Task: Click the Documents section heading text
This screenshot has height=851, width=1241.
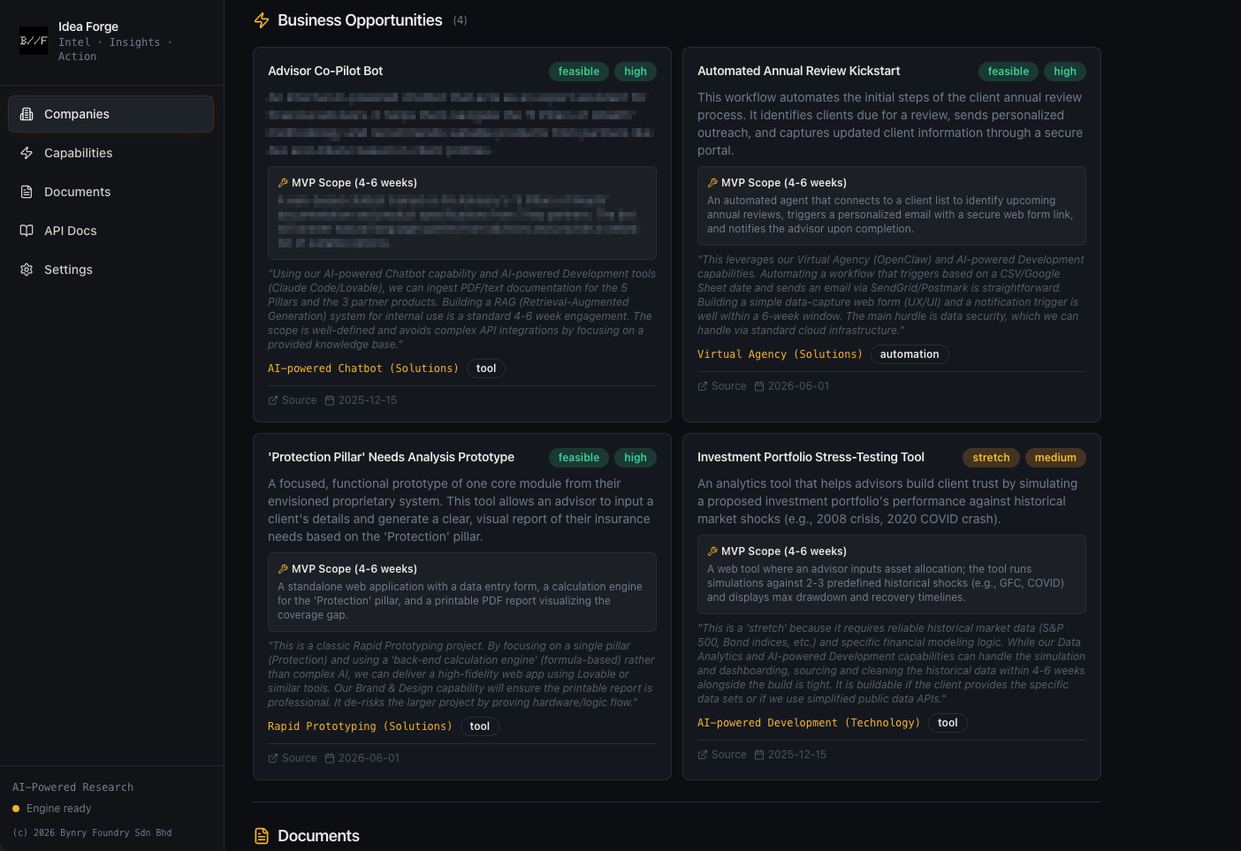Action: (318, 836)
